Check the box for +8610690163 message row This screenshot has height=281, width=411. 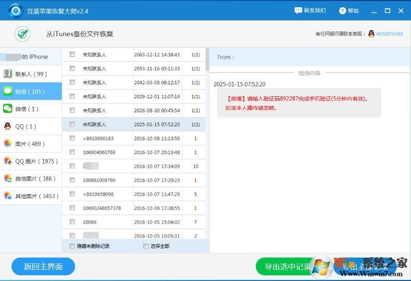point(72,138)
